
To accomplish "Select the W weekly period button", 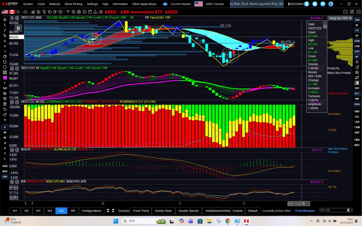I will point(5,132).
